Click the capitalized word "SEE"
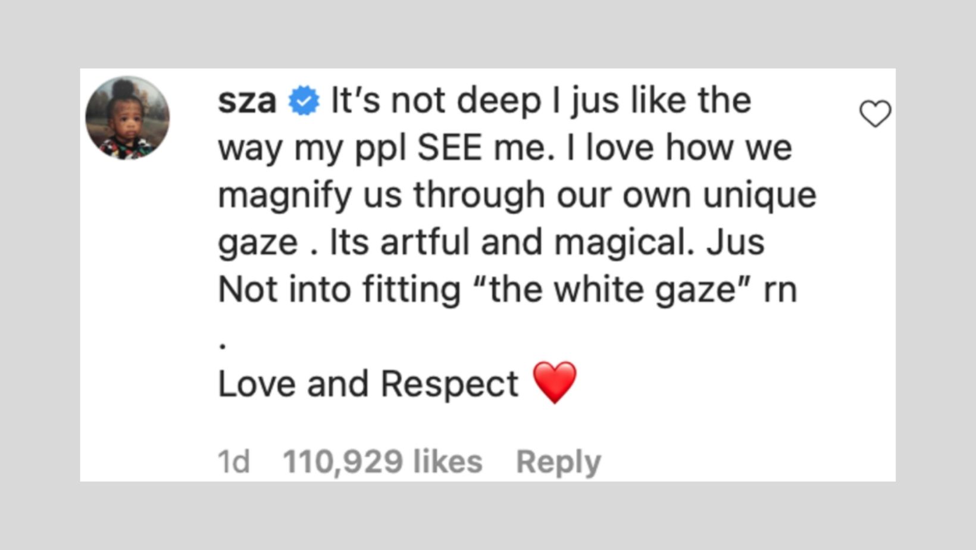 tap(449, 148)
